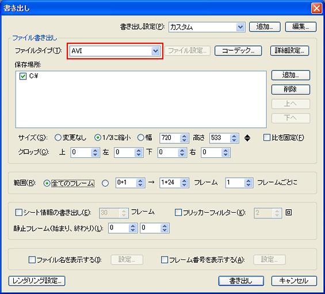
Task: Choose the 幅 size radio option
Action: (141, 138)
